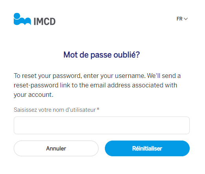Click 'your account.' text line

pyautogui.click(x=33, y=95)
